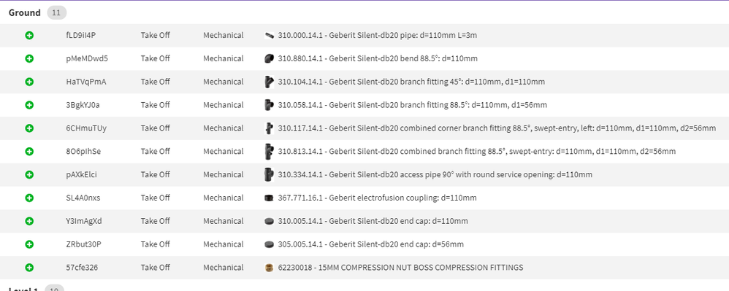Add the pMeMDwd5 bend item via plus
Screen dimensions: 729x291
pos(29,58)
